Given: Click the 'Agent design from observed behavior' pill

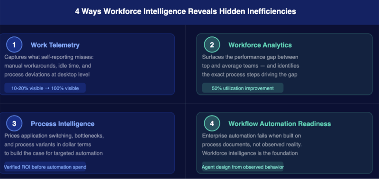Looking at the screenshot, I should tap(243, 167).
